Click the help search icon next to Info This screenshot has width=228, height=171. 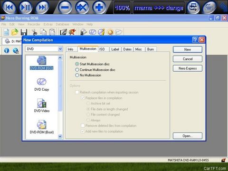coord(16,50)
